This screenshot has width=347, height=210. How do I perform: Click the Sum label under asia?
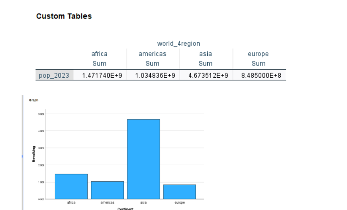pyautogui.click(x=205, y=63)
